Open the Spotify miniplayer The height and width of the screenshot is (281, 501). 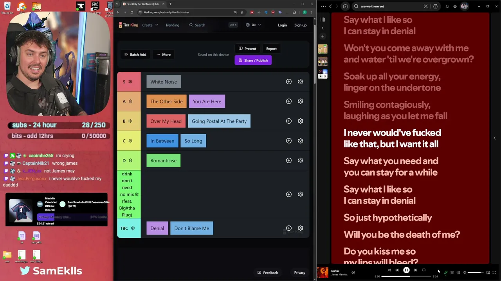pyautogui.click(x=488, y=272)
